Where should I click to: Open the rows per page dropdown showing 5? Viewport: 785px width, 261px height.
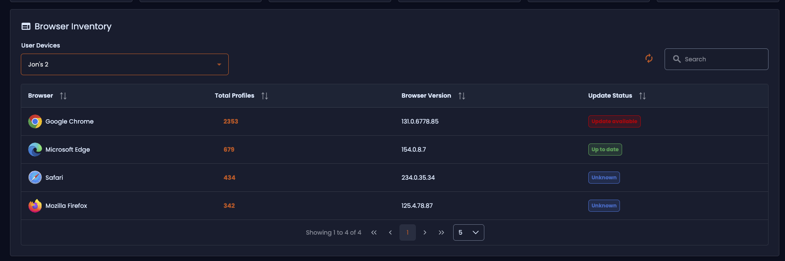(x=469, y=232)
